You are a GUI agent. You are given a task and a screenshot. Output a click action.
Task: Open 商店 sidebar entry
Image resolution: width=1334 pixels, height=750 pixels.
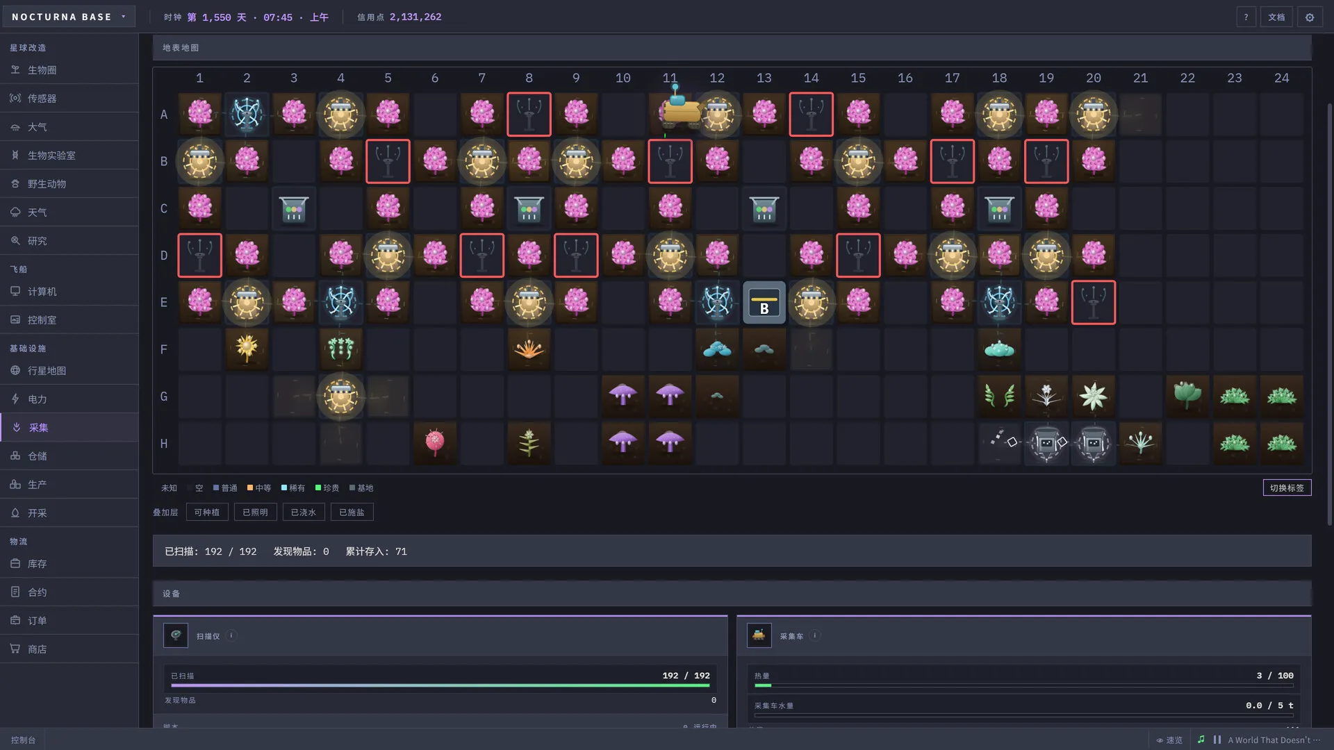pos(69,649)
